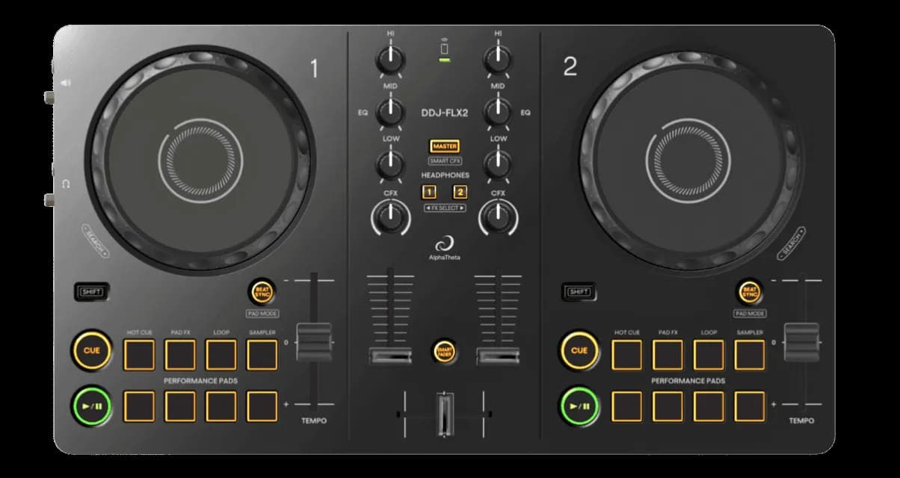
Task: Enable headphones cue for channel 2
Action: click(x=460, y=192)
